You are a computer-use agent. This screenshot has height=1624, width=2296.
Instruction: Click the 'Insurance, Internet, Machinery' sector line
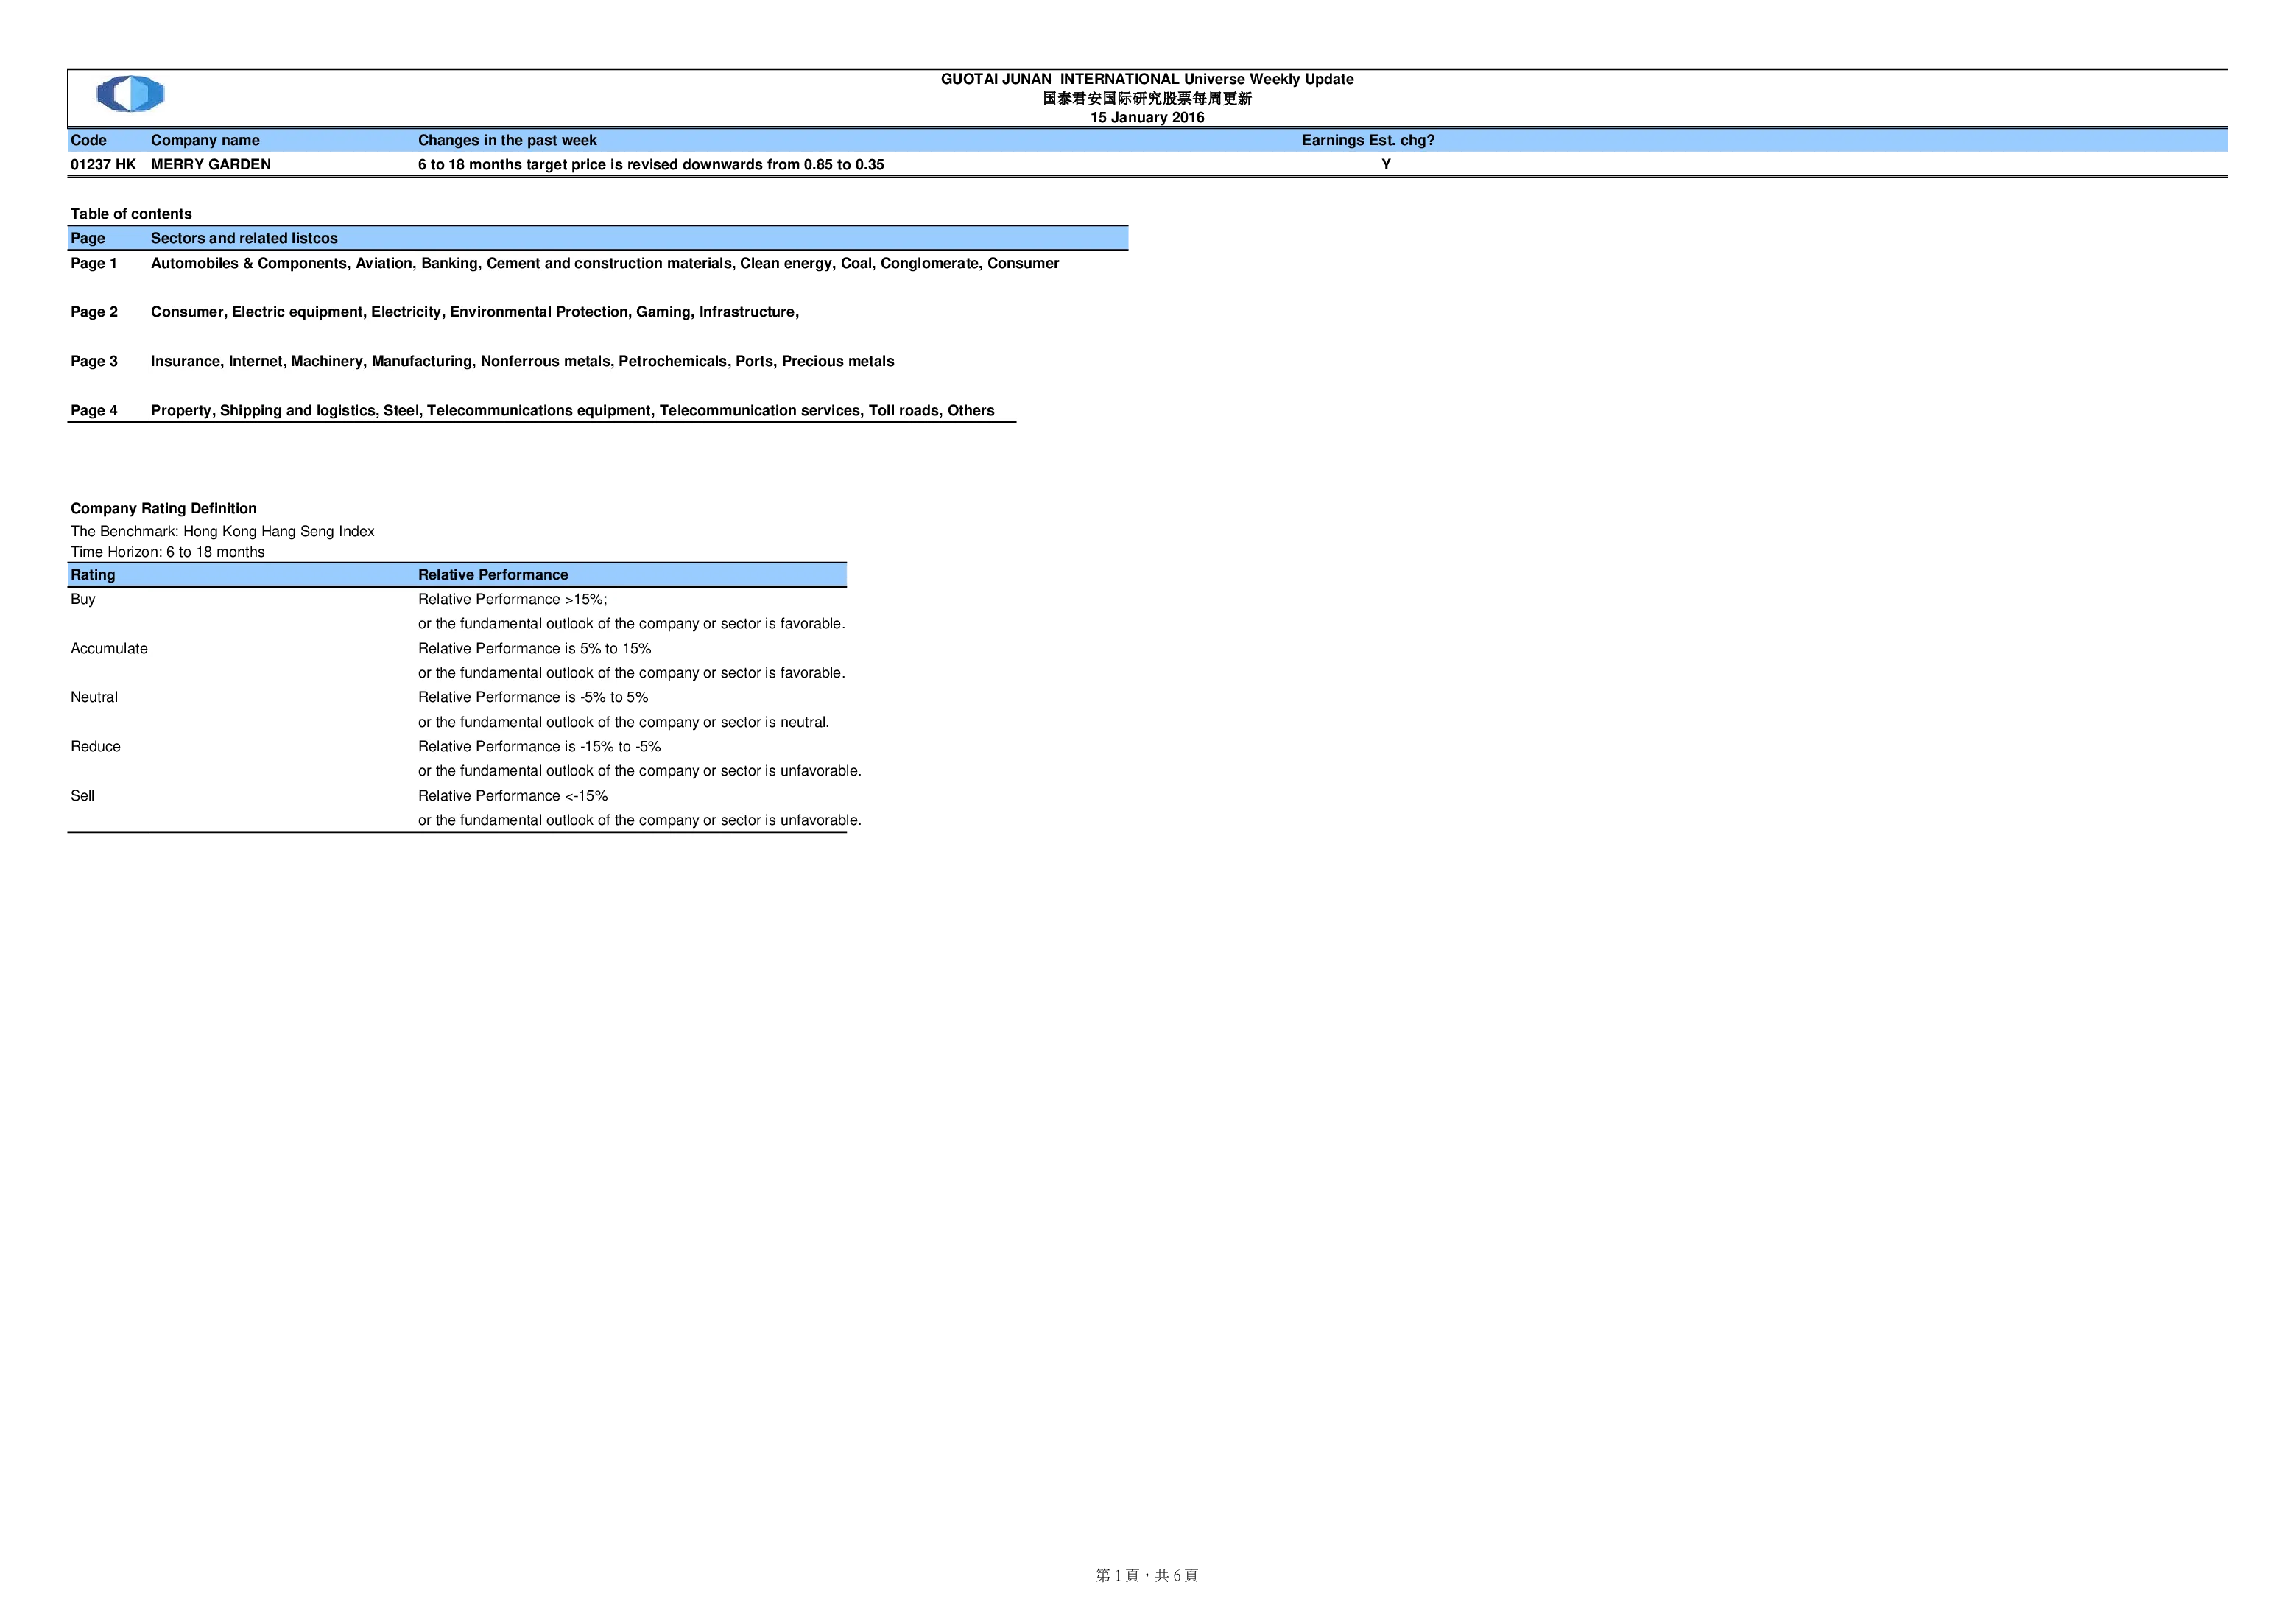pyautogui.click(x=522, y=361)
